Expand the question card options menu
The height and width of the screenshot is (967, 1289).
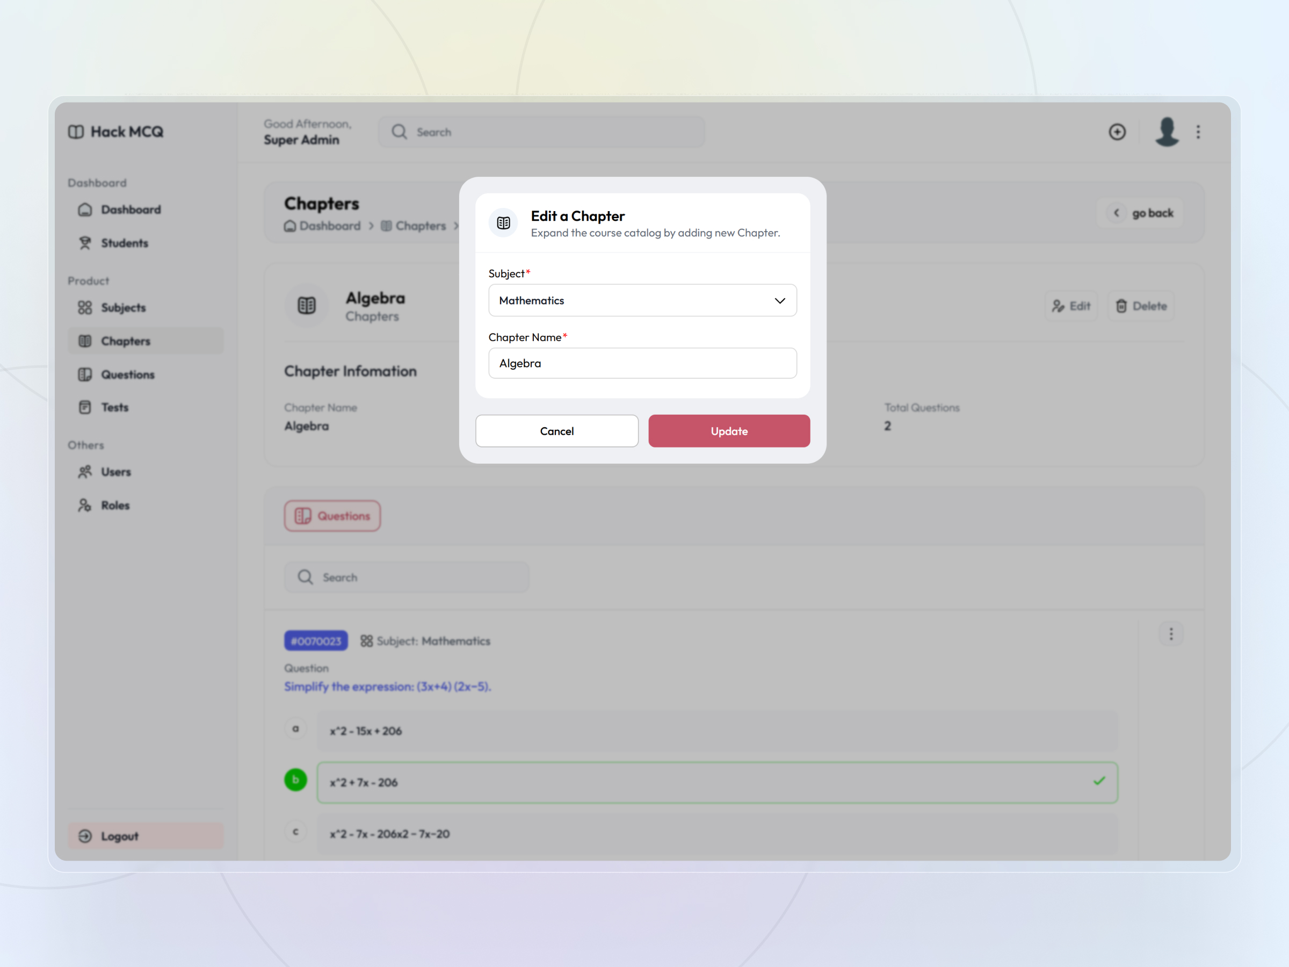click(1171, 633)
